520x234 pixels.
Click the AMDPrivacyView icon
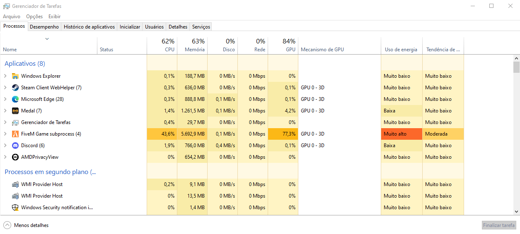coord(15,157)
